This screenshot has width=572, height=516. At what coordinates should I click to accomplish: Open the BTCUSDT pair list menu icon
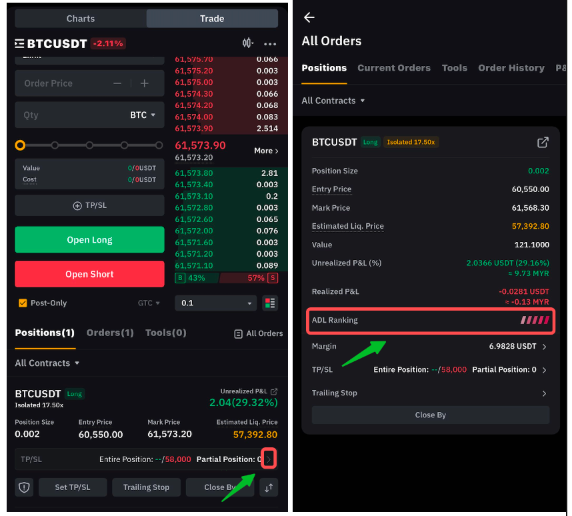tap(20, 43)
